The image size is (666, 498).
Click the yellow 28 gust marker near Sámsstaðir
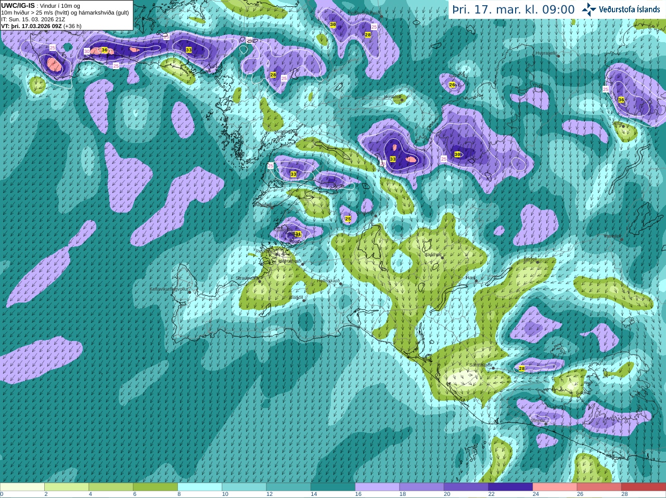pos(521,369)
